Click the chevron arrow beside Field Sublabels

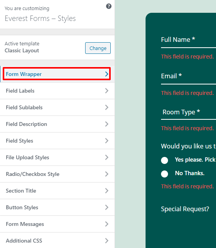tap(107, 107)
